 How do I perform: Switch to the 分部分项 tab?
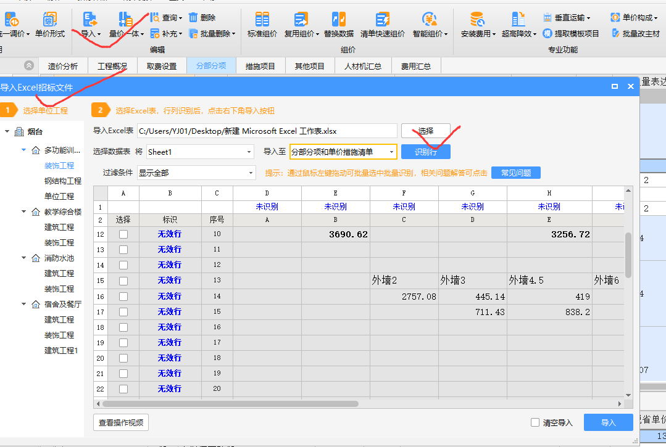tap(211, 66)
